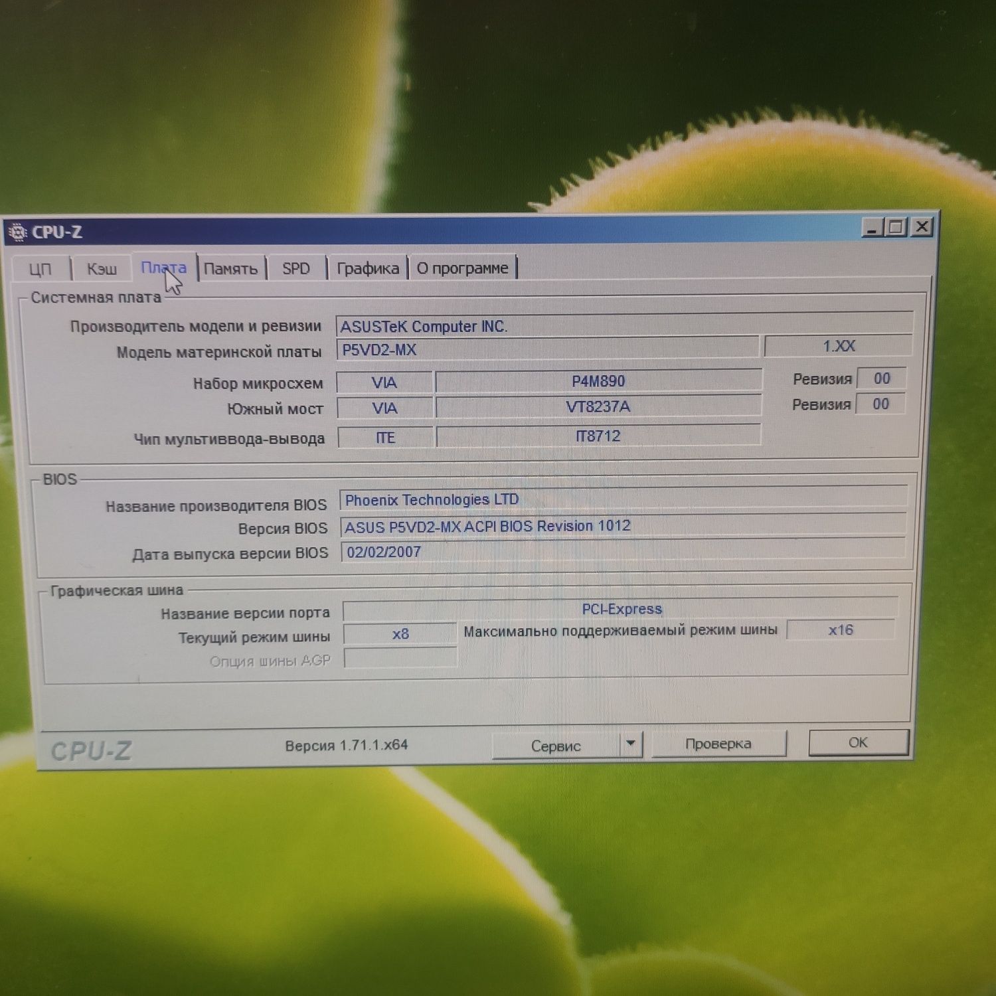Image resolution: width=996 pixels, height=996 pixels.
Task: Click the VIA vendor field for Набор микросхем
Action: pos(384,382)
